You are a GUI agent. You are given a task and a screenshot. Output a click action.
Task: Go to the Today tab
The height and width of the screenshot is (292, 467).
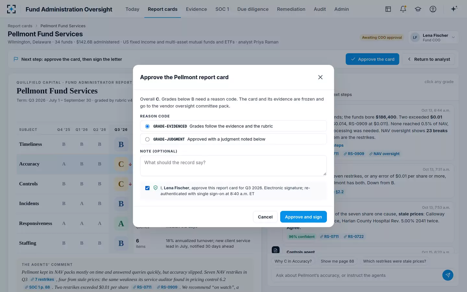pyautogui.click(x=132, y=9)
